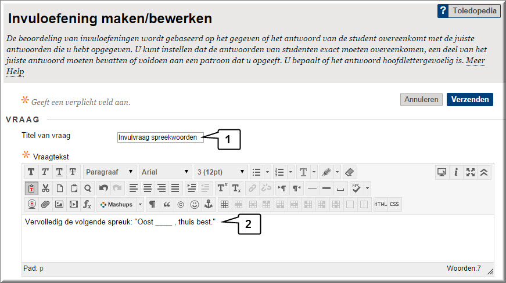Paste with the clipboard icon next to copy
This screenshot has width=506, height=283.
[74, 188]
